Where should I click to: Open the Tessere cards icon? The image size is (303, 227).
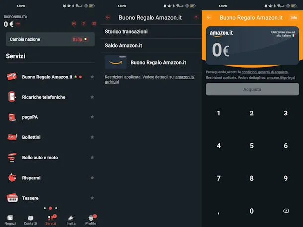pyautogui.click(x=12, y=198)
